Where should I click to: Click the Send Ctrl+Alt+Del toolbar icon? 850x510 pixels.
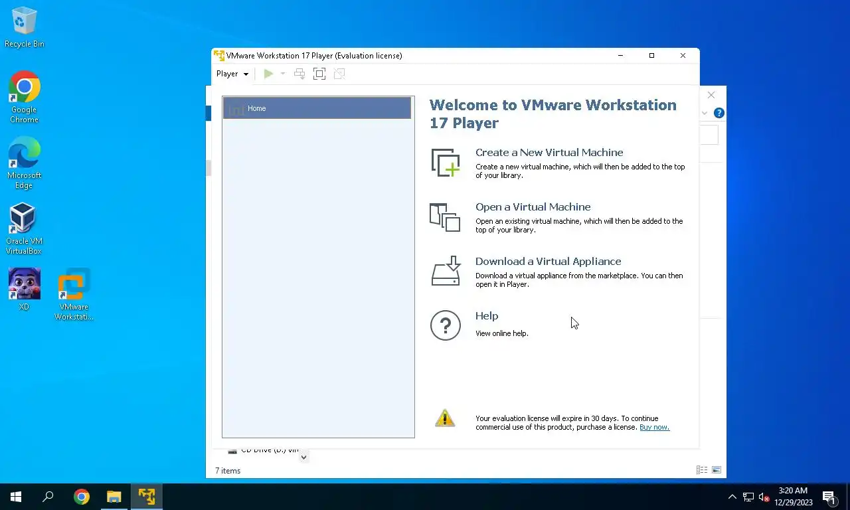[299, 74]
